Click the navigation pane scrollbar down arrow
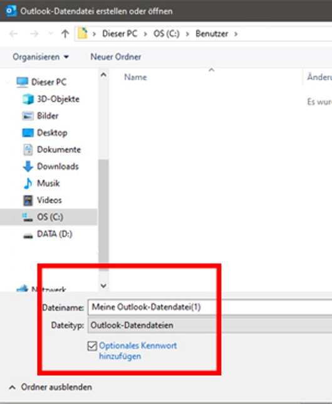Viewport: 332px width, 404px height. tap(103, 285)
